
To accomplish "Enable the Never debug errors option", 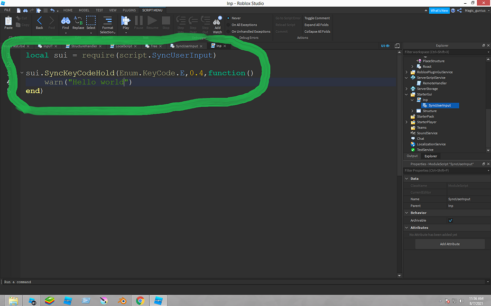I will tap(230, 18).
